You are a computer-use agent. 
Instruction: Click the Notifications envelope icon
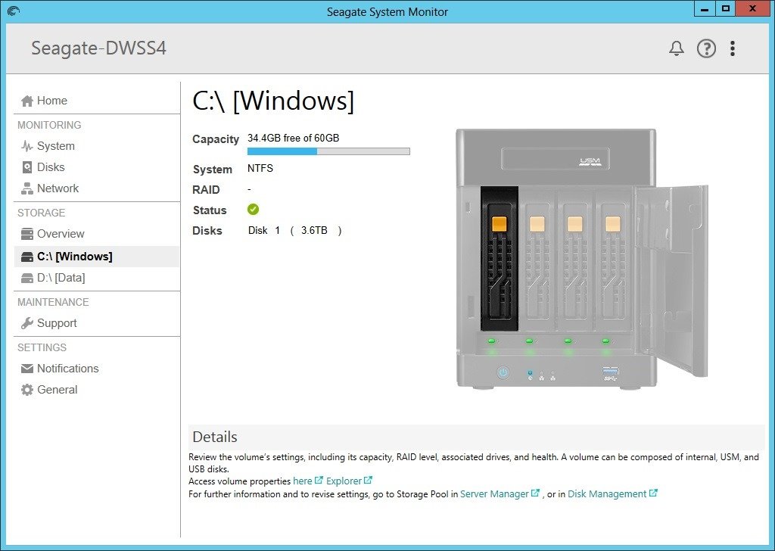click(27, 369)
